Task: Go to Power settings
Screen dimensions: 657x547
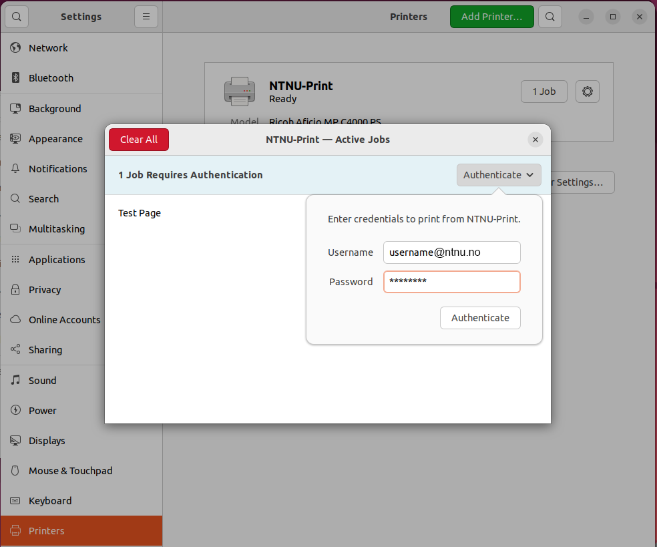Action: 81,410
